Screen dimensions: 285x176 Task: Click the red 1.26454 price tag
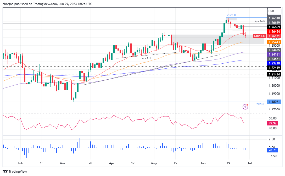tap(274, 31)
